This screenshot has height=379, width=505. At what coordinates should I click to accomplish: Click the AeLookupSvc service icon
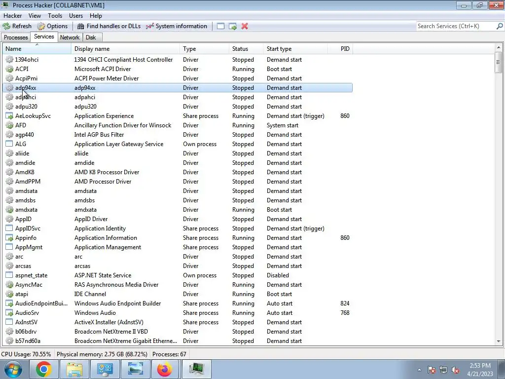point(9,116)
